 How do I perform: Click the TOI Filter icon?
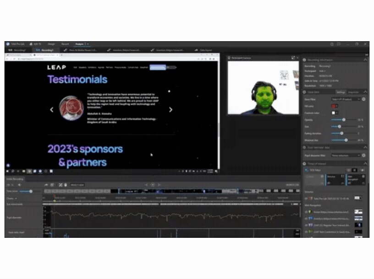click(307, 170)
